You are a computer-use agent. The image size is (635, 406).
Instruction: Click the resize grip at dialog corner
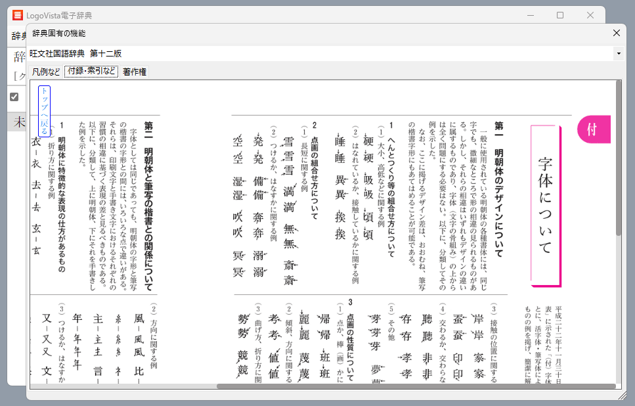[623, 395]
